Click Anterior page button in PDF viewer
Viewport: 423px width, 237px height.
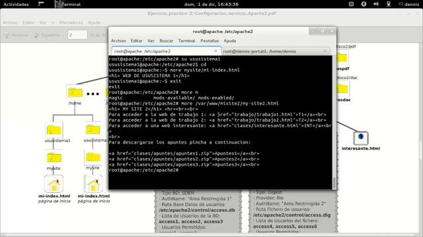tap(17, 35)
